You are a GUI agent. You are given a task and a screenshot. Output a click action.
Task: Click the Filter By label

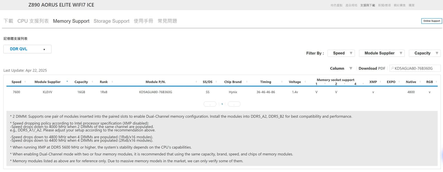click(x=315, y=53)
